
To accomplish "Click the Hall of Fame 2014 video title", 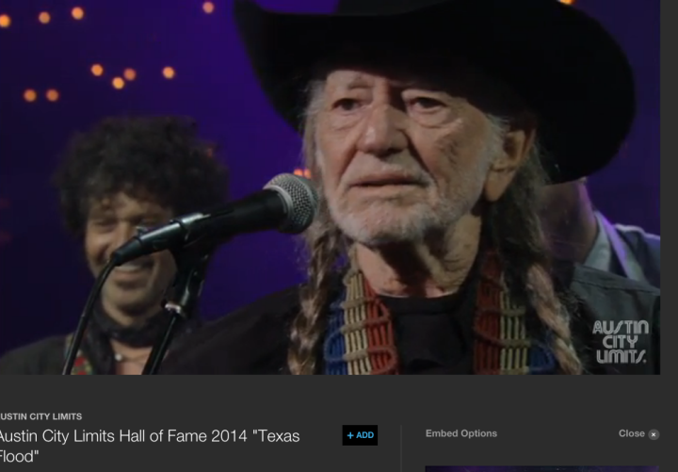I will (149, 446).
